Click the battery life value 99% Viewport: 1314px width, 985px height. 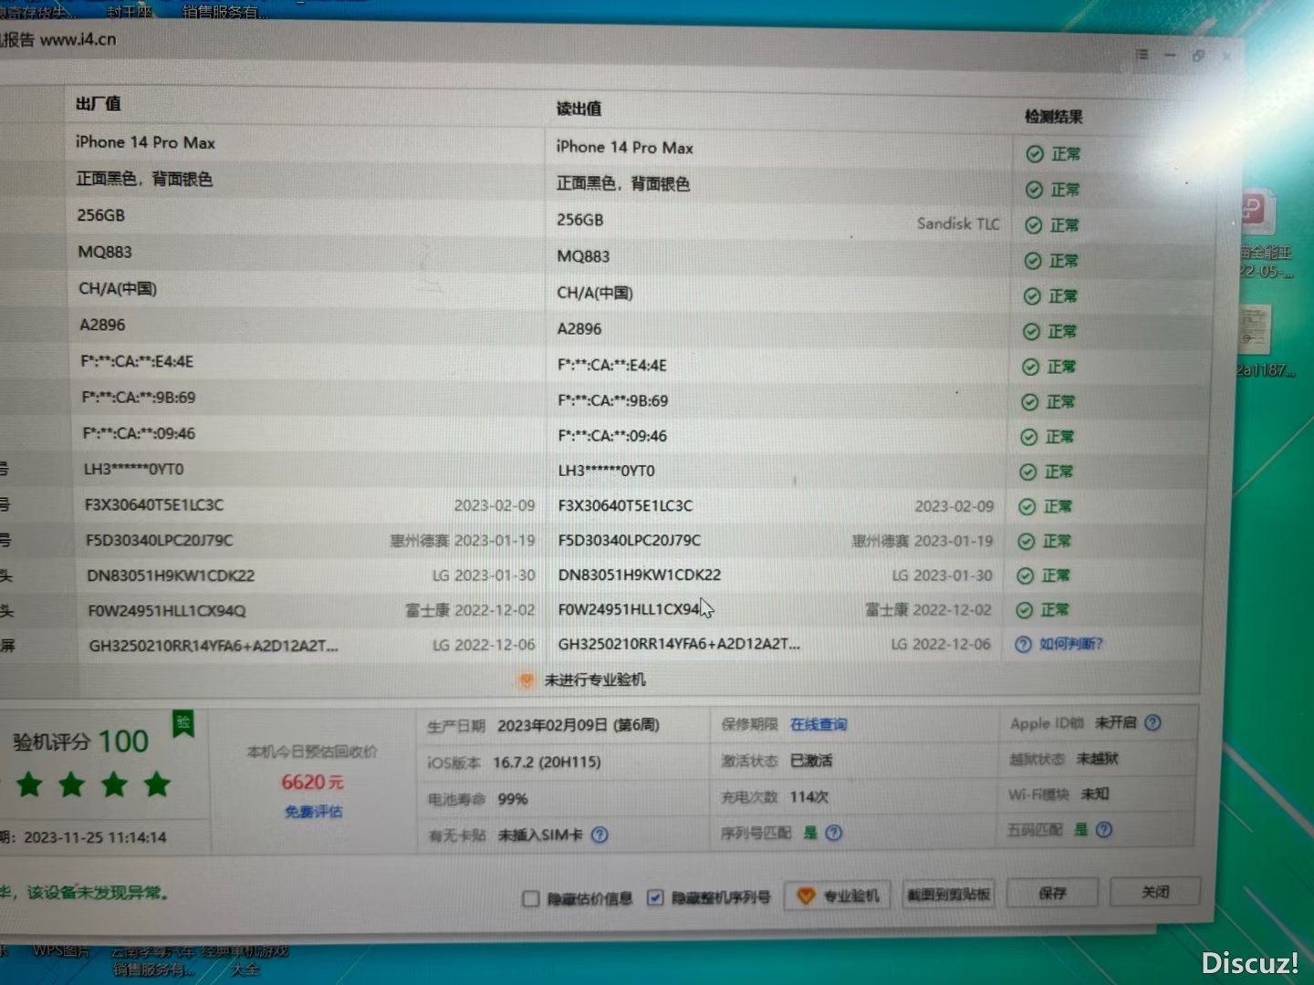(513, 799)
